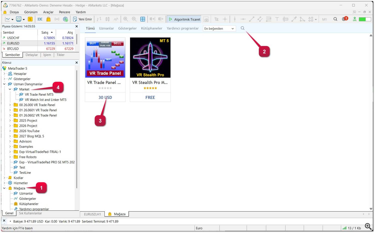Open the Pencere menu
The height and width of the screenshot is (233, 375).
click(x=64, y=12)
